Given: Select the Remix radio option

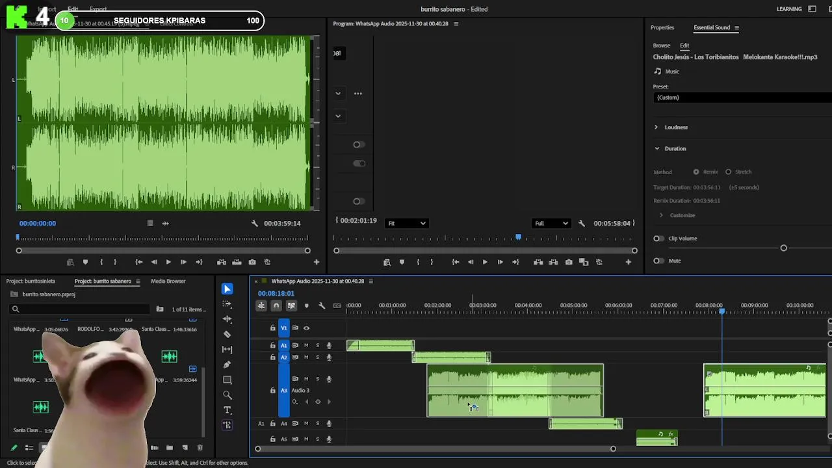Looking at the screenshot, I should (696, 172).
